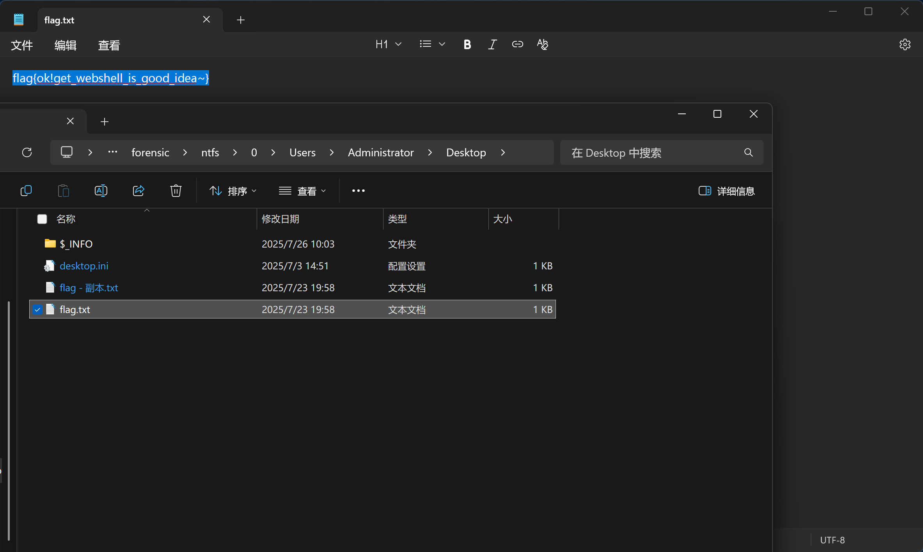The image size is (923, 552).
Task: Click the 在 Desktop 中搜索 search field
Action: (x=655, y=153)
